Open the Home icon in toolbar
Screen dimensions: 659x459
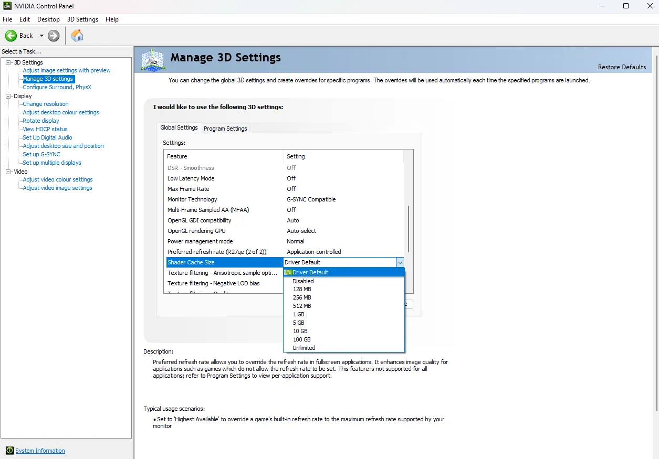coord(77,36)
